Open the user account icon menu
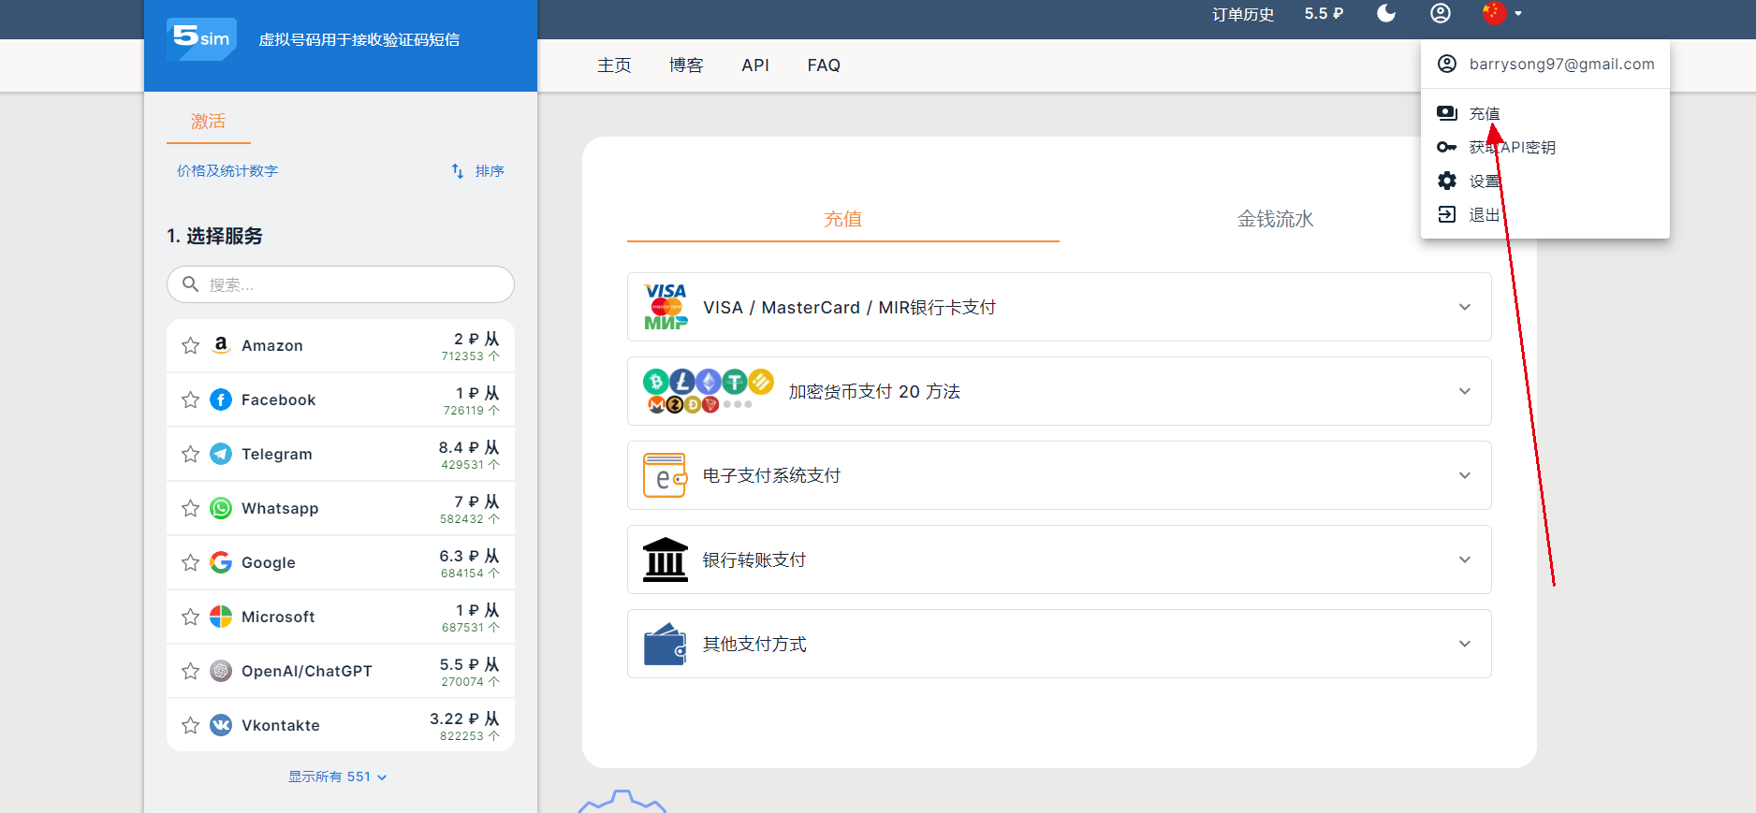1756x813 pixels. tap(1441, 13)
